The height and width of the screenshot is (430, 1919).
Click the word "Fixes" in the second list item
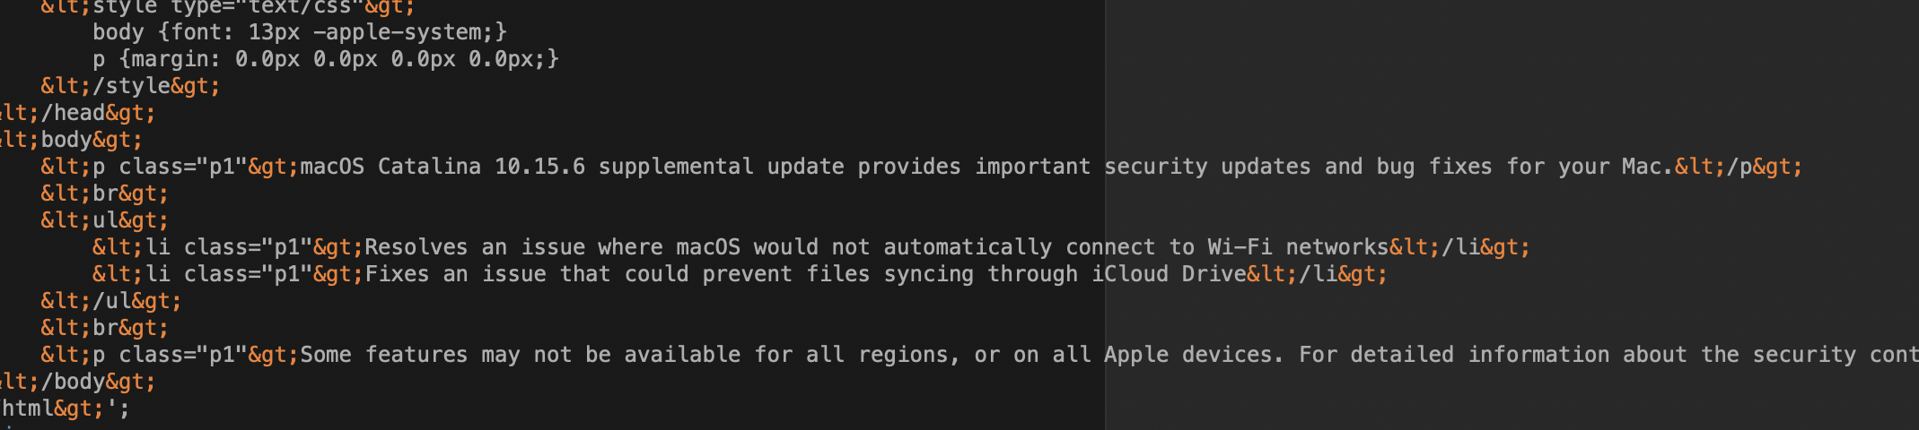397,274
